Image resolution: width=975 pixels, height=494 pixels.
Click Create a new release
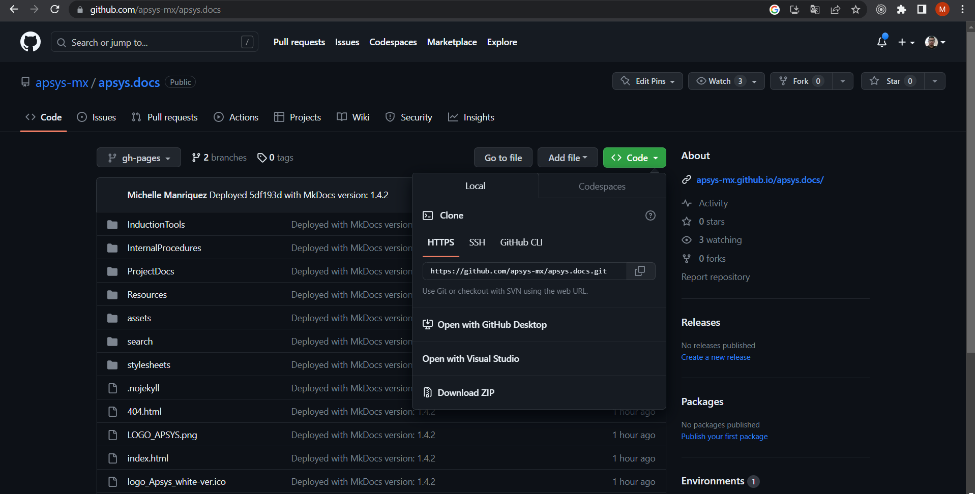(716, 357)
